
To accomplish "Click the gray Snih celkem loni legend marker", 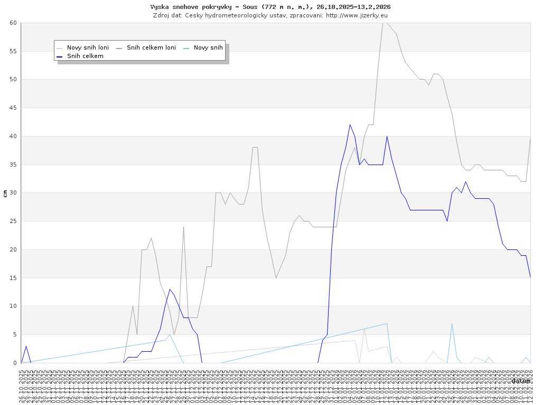I will click(x=119, y=47).
